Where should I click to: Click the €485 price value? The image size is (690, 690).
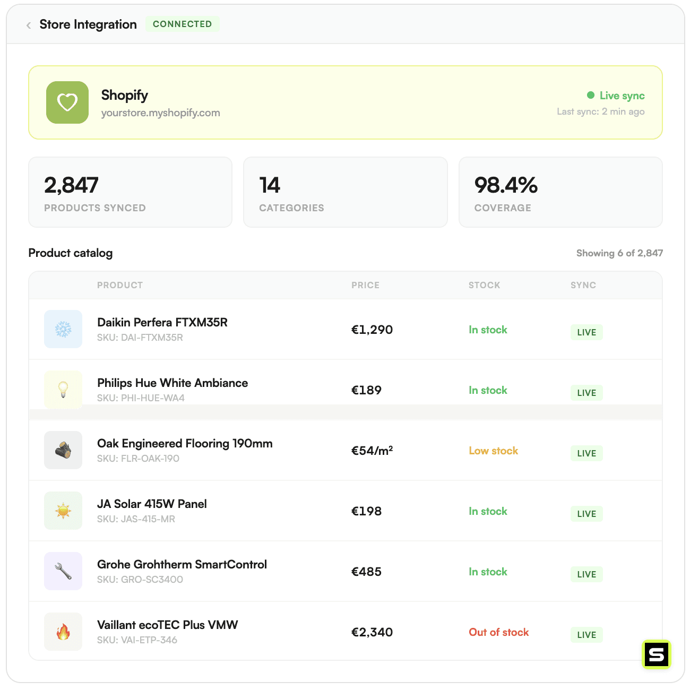click(366, 572)
